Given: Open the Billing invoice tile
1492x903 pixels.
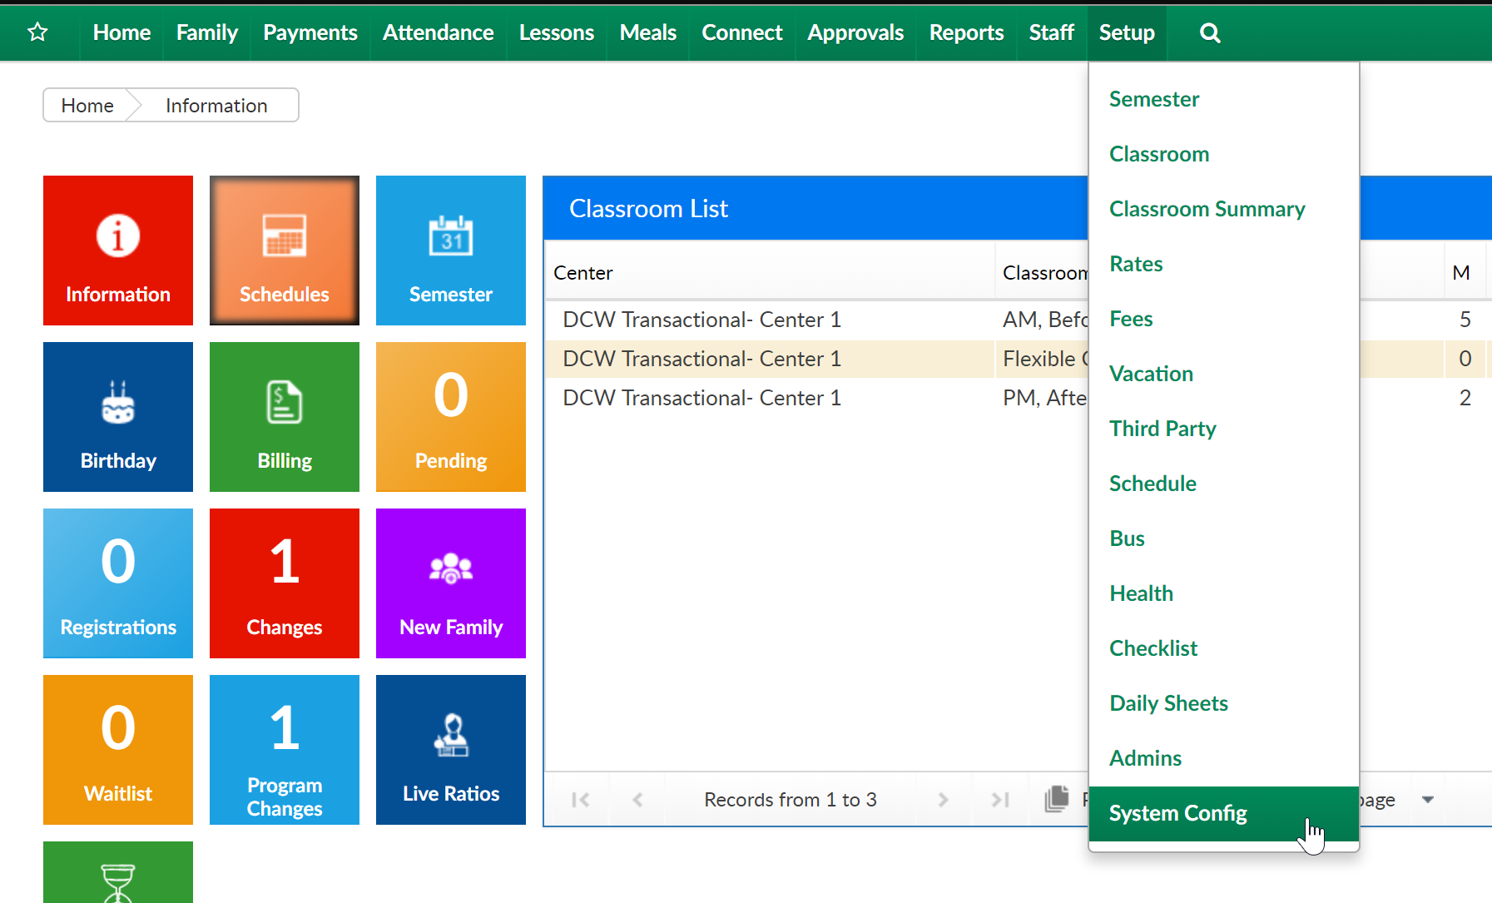Looking at the screenshot, I should [x=285, y=417].
